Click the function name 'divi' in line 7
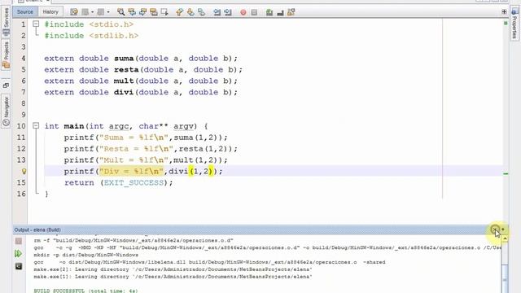 (x=124, y=92)
